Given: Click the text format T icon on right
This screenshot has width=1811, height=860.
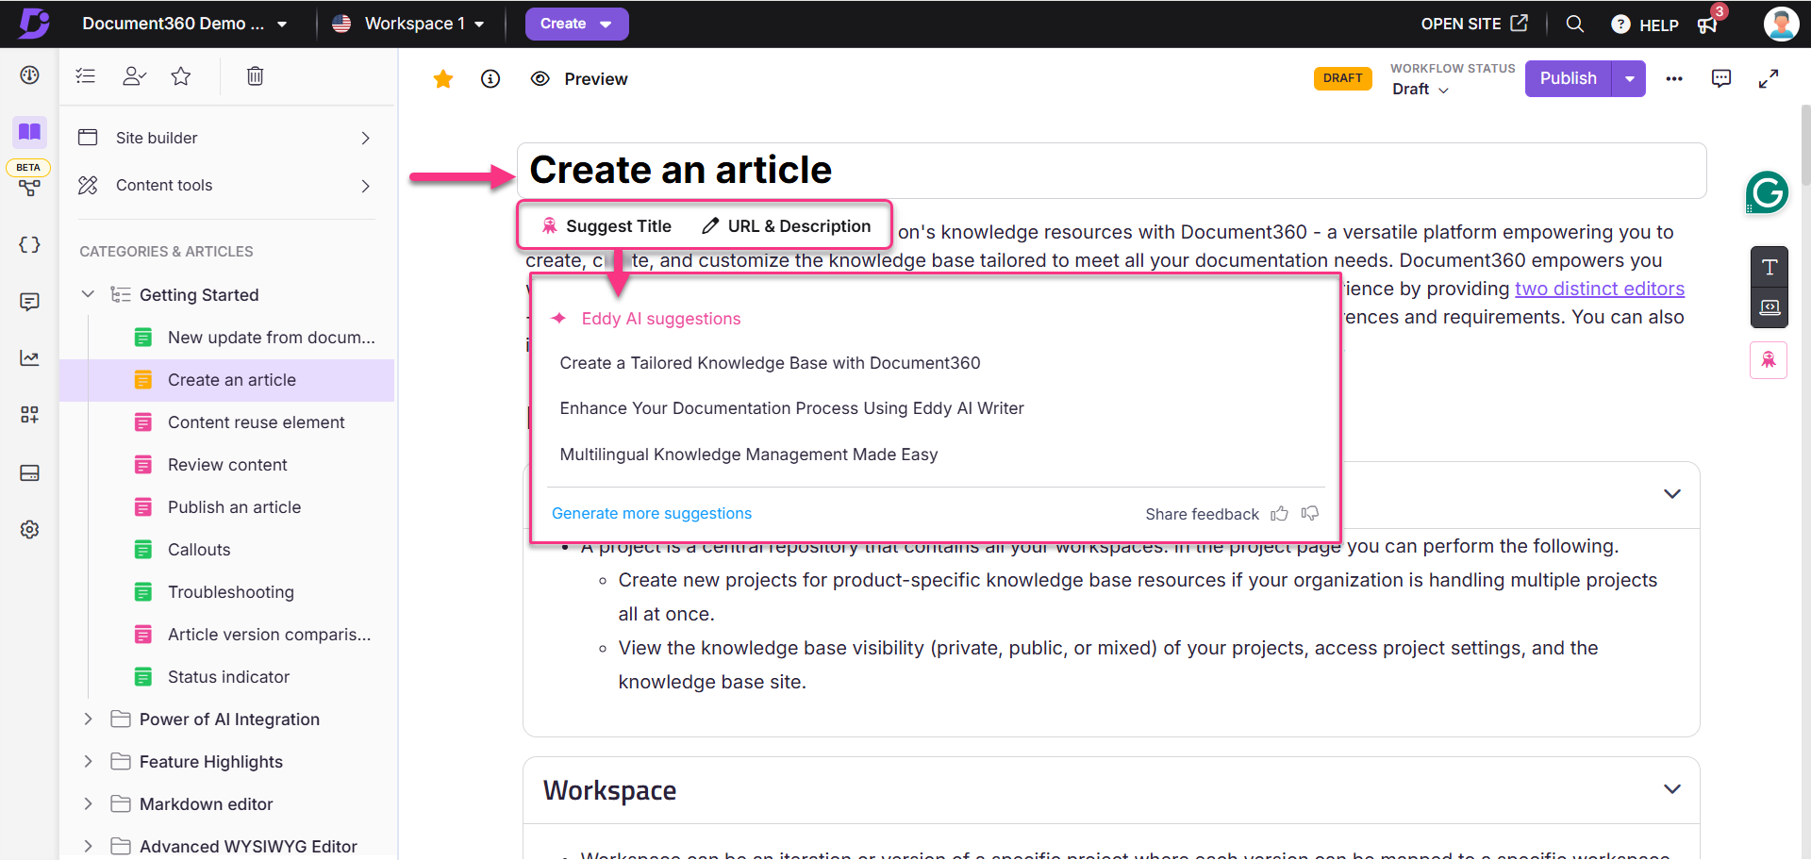Looking at the screenshot, I should click(1769, 267).
